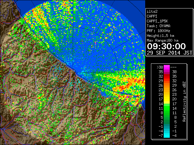Click the Reflectivity in dBZ legend label
Image resolution: width=194 pixels, height=145 pixels.
tap(184, 101)
